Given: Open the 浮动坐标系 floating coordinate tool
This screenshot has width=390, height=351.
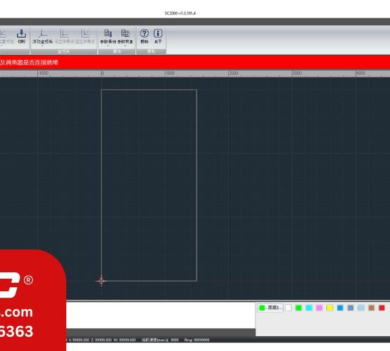Looking at the screenshot, I should (42, 36).
